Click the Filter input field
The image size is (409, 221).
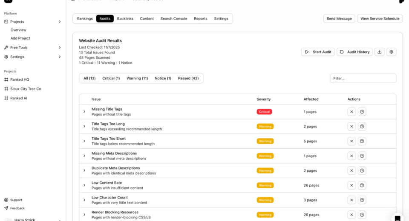tap(363, 78)
